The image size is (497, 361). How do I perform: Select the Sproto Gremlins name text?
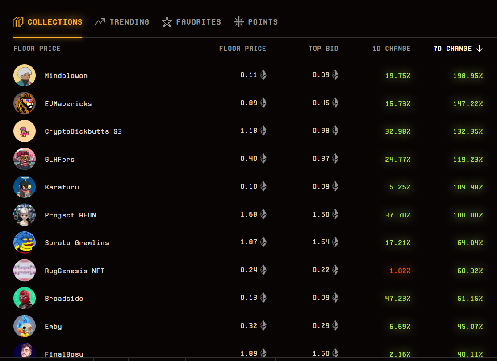(77, 243)
